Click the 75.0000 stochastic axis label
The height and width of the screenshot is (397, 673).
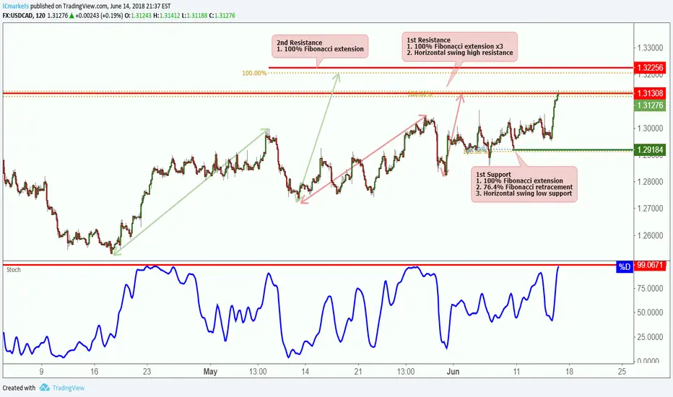point(650,289)
